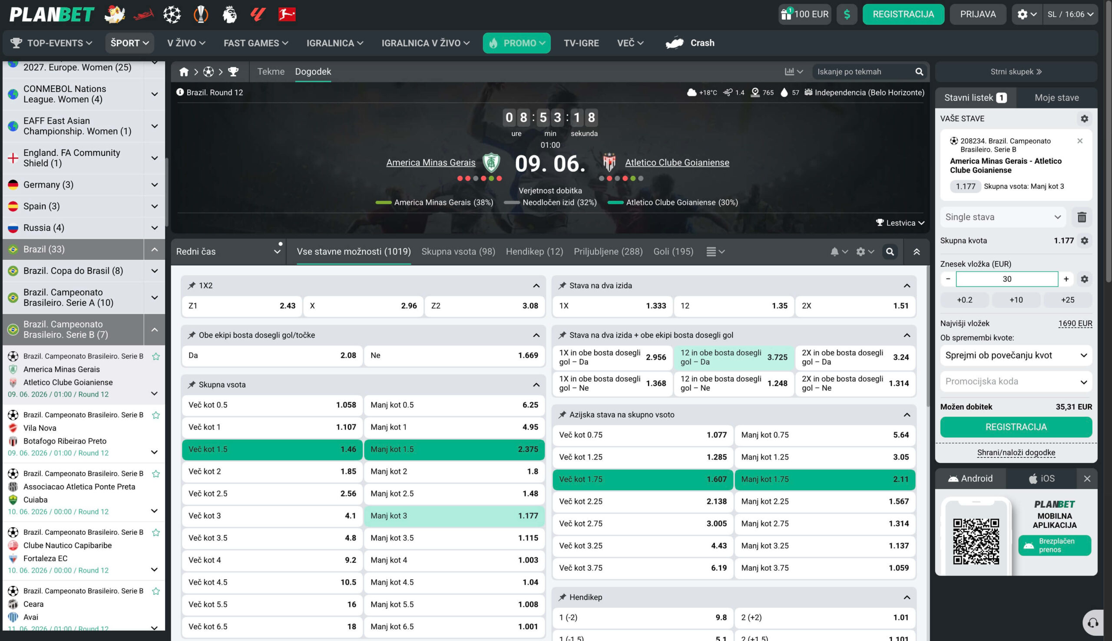Image resolution: width=1112 pixels, height=641 pixels.
Task: Open the Bundesliga icon in header
Action: [287, 14]
